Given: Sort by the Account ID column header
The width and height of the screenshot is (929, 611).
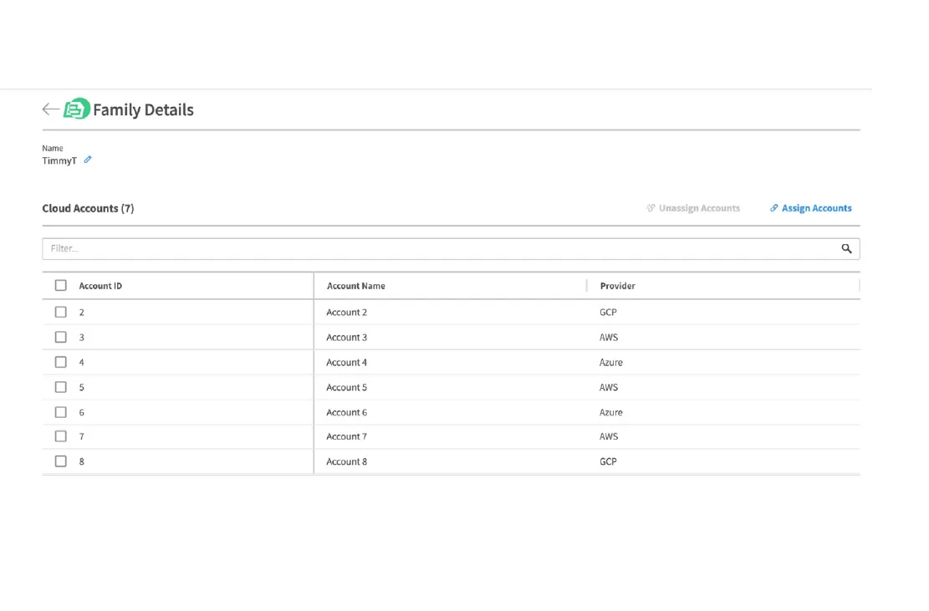Looking at the screenshot, I should click(x=100, y=286).
